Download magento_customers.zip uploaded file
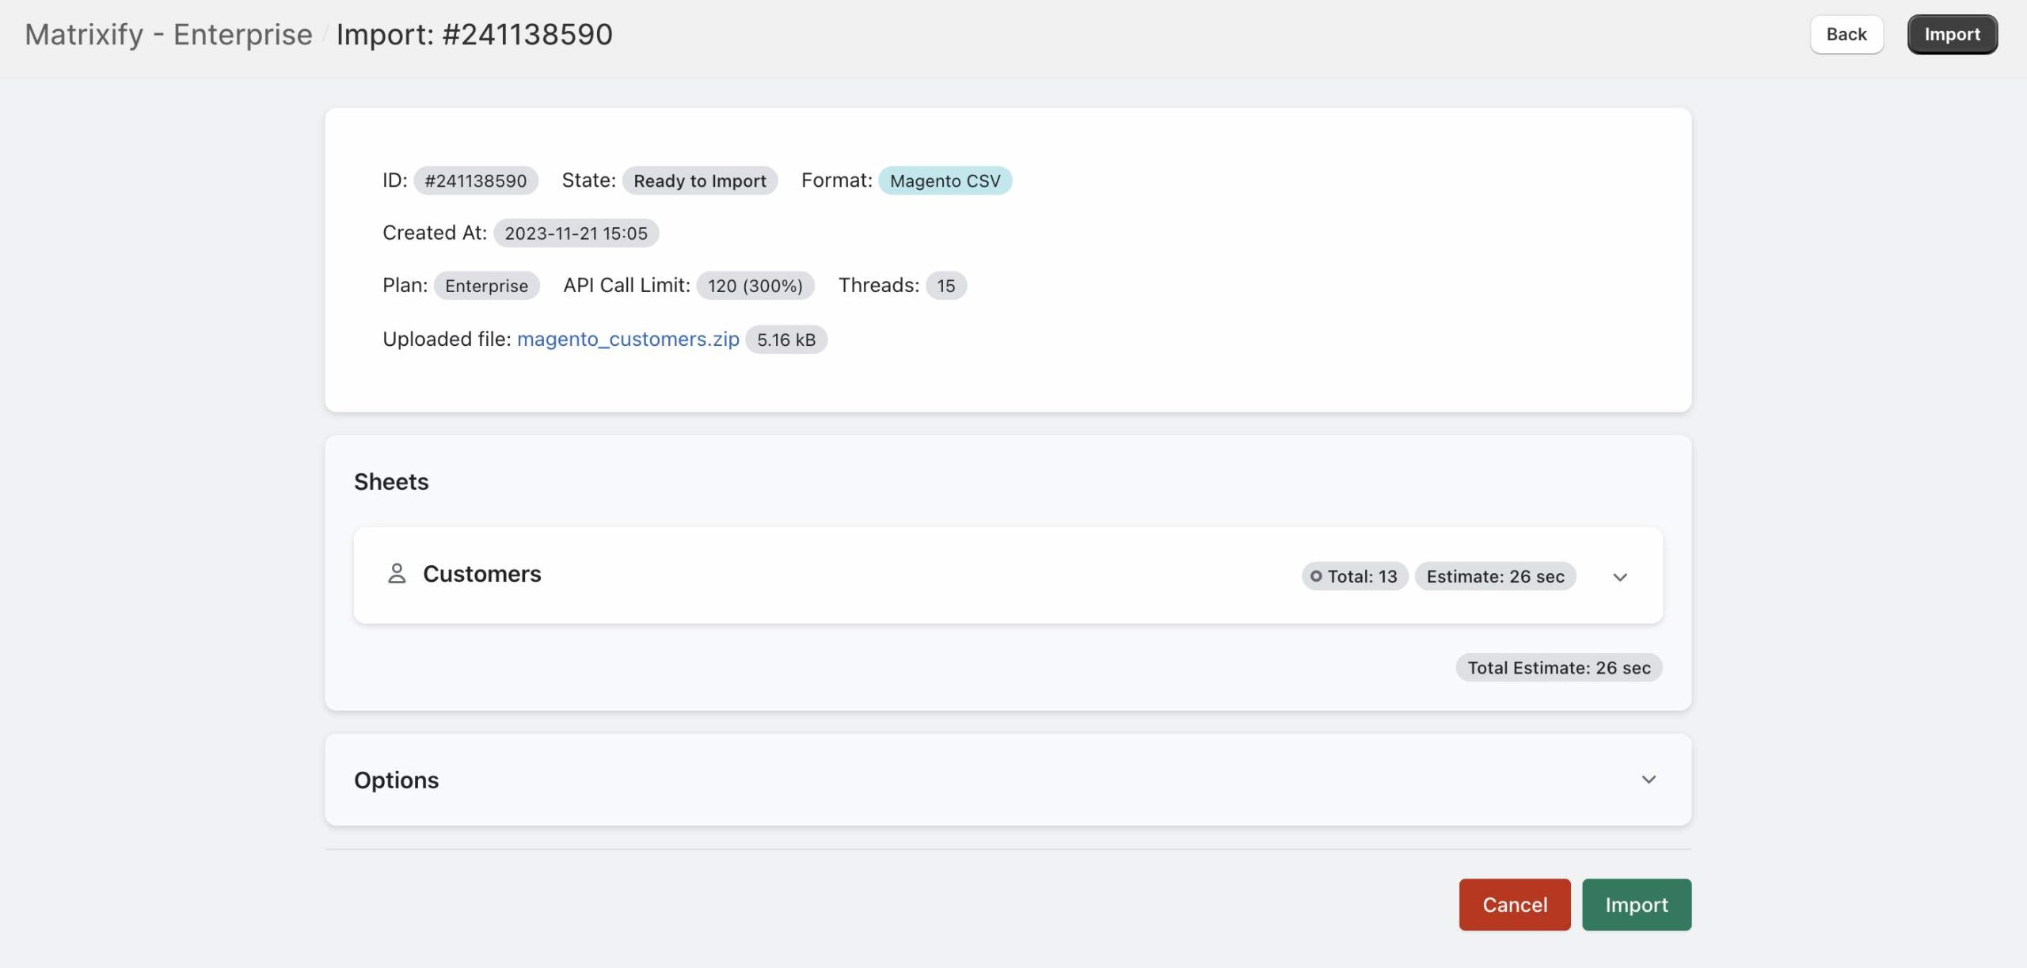 tap(628, 339)
